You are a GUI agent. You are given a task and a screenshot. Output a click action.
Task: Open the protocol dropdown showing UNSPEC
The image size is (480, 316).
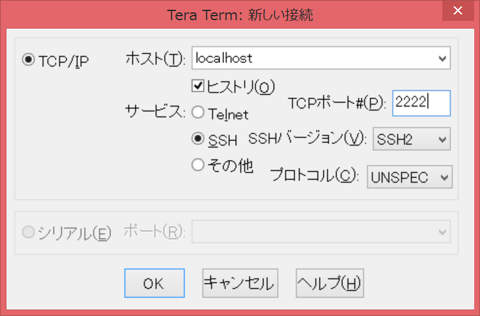pyautogui.click(x=410, y=177)
